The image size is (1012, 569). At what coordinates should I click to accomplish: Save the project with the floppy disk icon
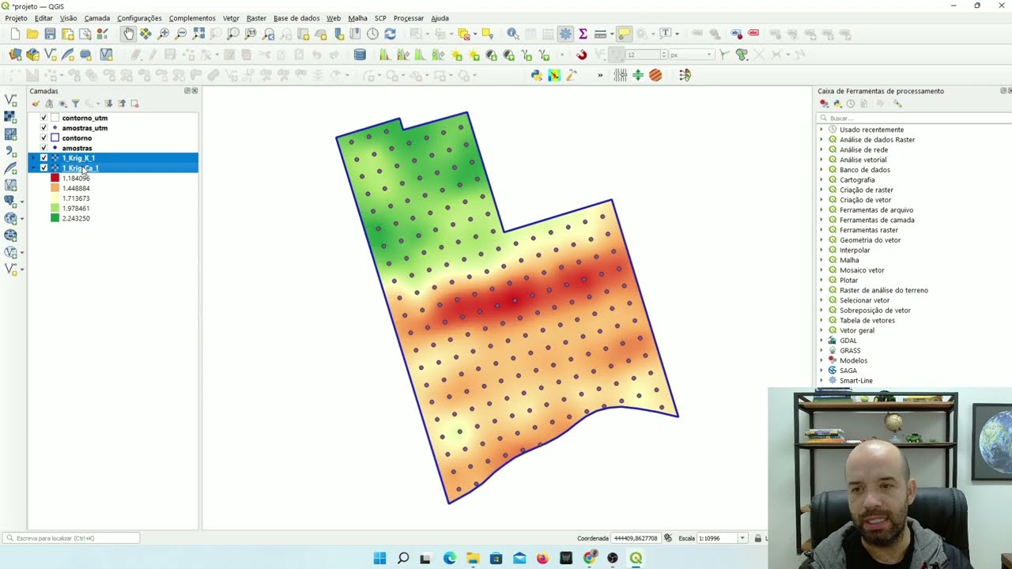50,34
